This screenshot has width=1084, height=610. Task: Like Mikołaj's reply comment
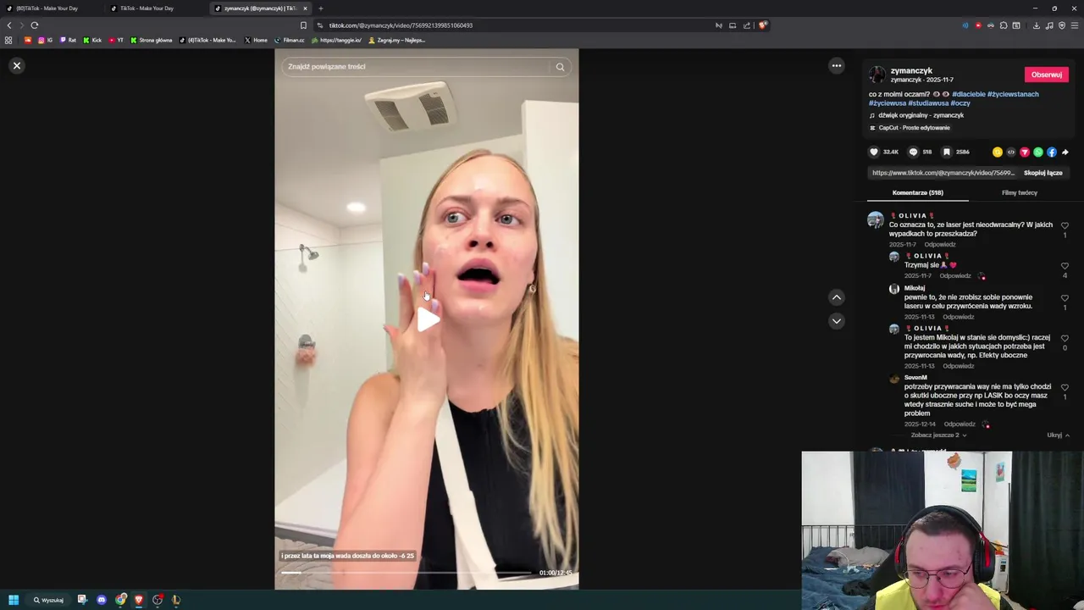click(1065, 298)
